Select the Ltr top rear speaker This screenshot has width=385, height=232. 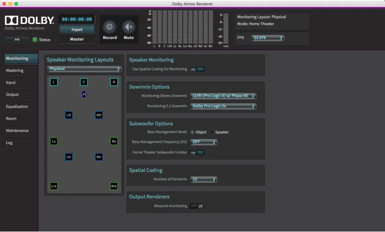click(69, 157)
